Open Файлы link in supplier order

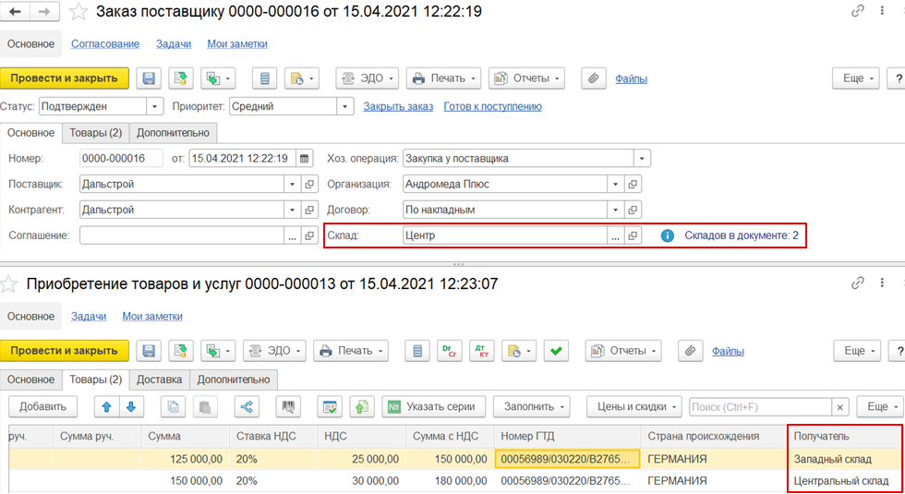631,78
